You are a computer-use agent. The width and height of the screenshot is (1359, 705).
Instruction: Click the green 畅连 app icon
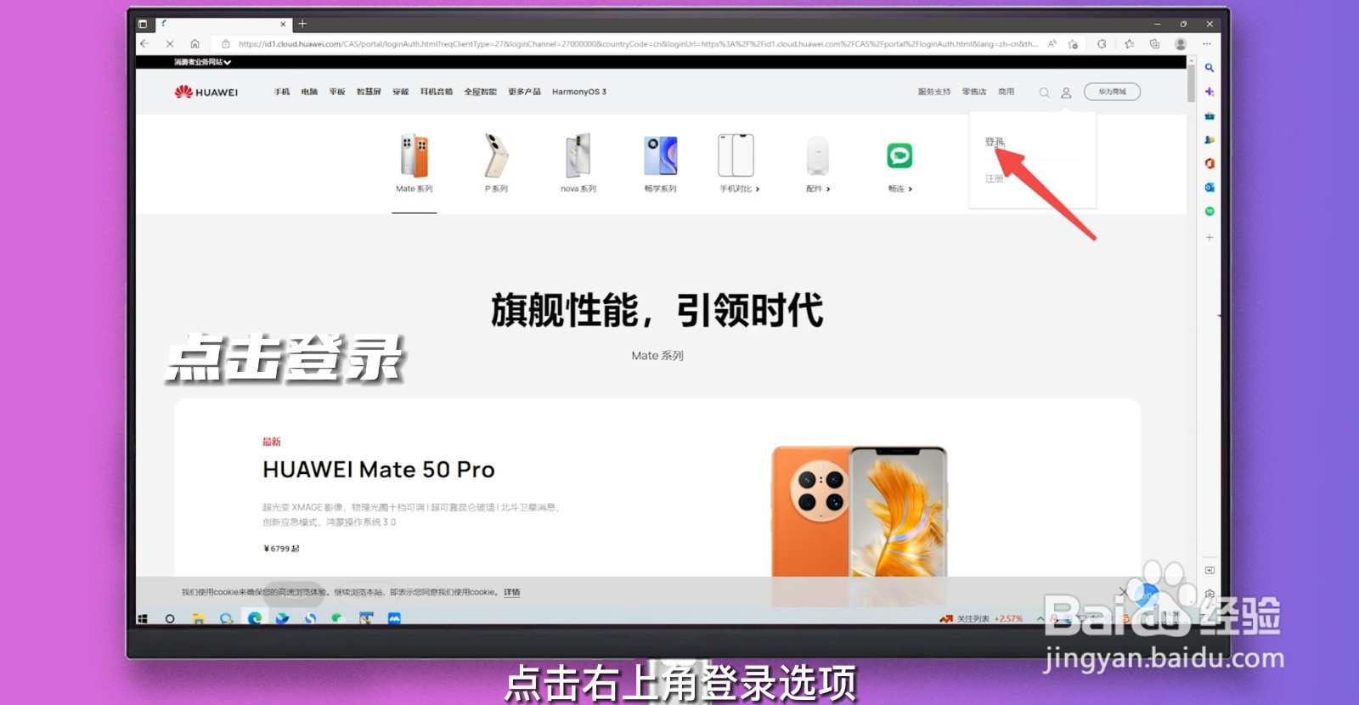point(899,155)
